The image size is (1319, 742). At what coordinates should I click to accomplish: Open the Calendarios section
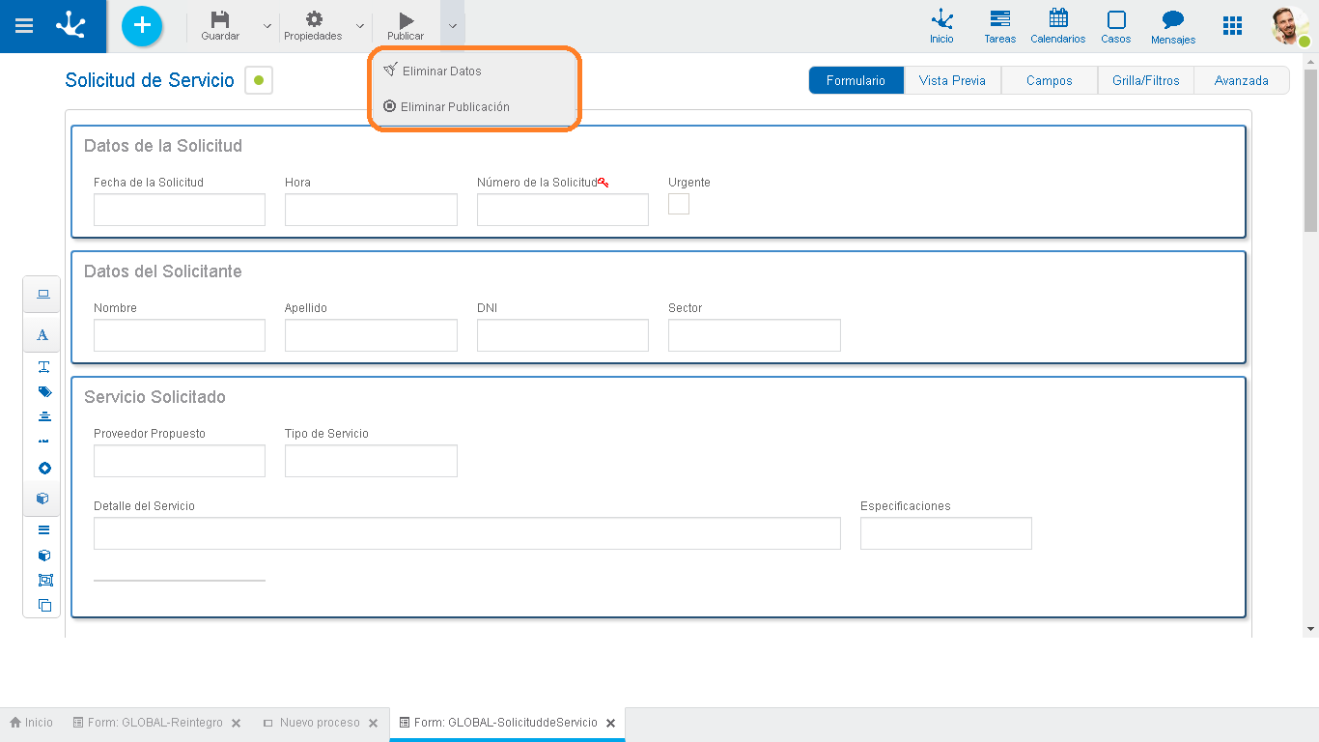pos(1058,27)
